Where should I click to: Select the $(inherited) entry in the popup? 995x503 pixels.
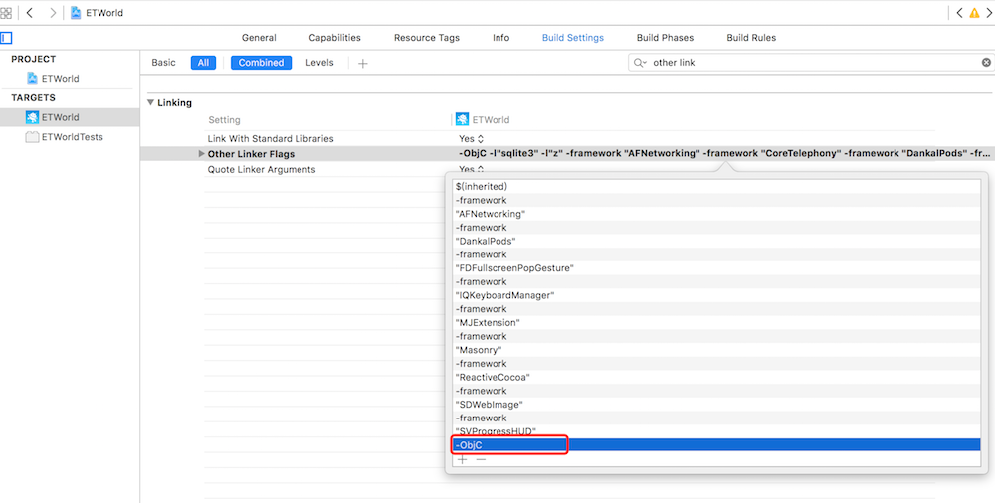click(x=717, y=187)
